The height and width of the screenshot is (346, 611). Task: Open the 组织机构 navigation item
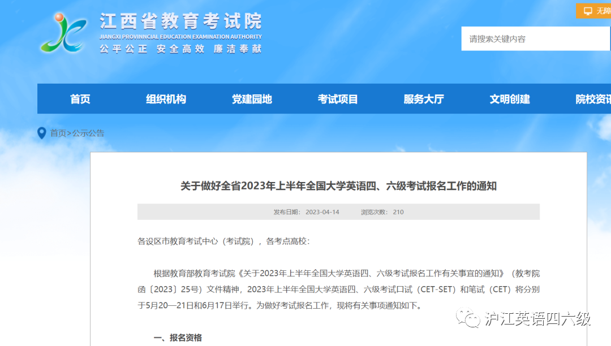pos(166,100)
